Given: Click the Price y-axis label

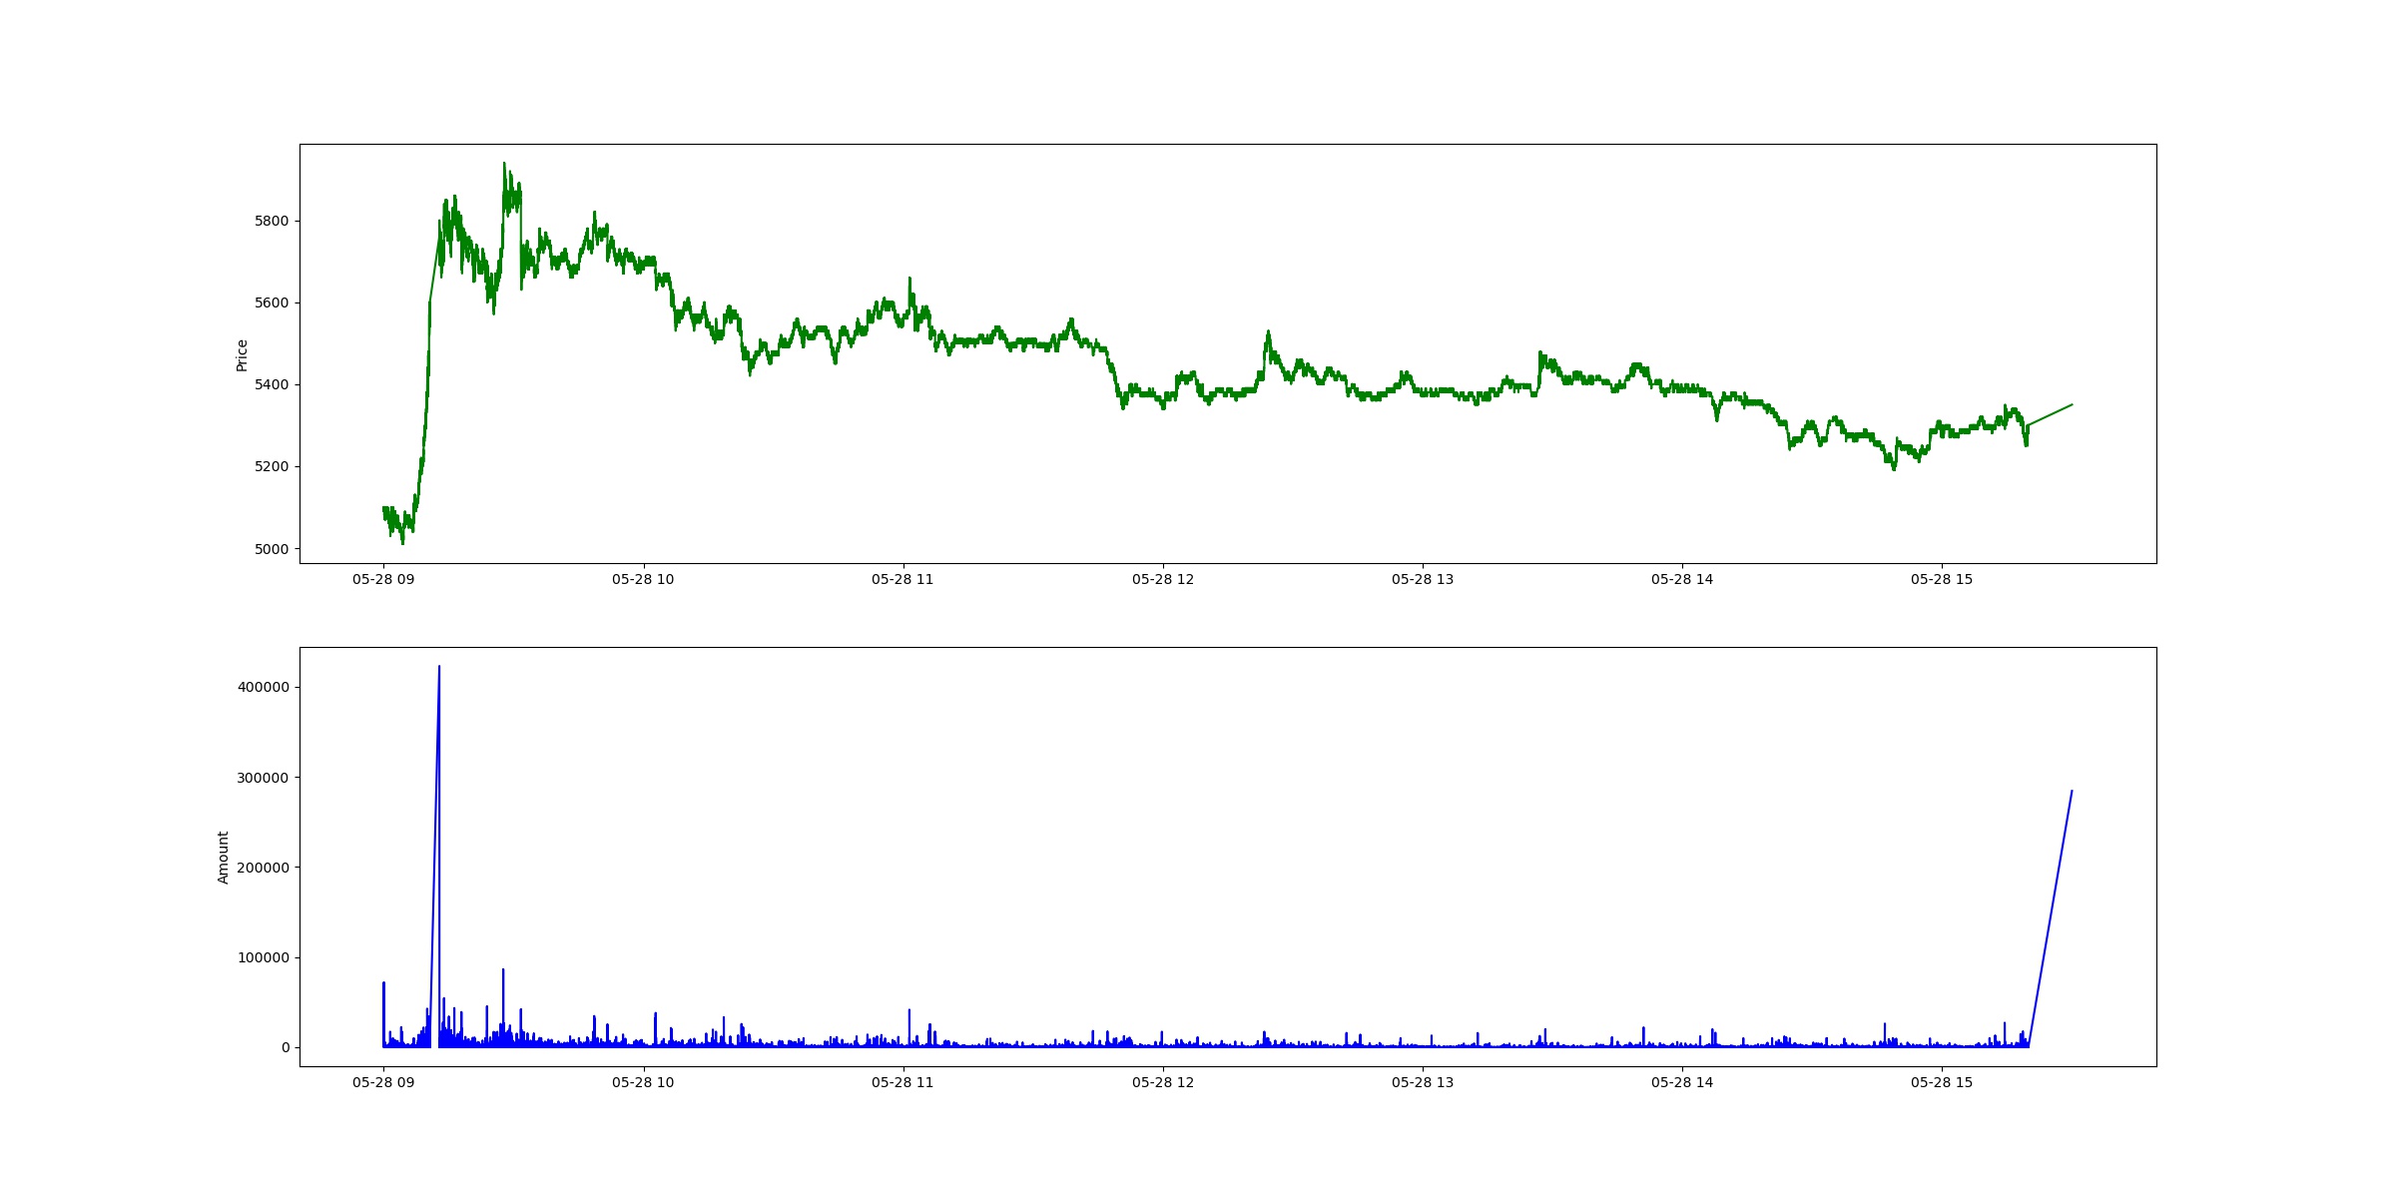Looking at the screenshot, I should [x=242, y=355].
